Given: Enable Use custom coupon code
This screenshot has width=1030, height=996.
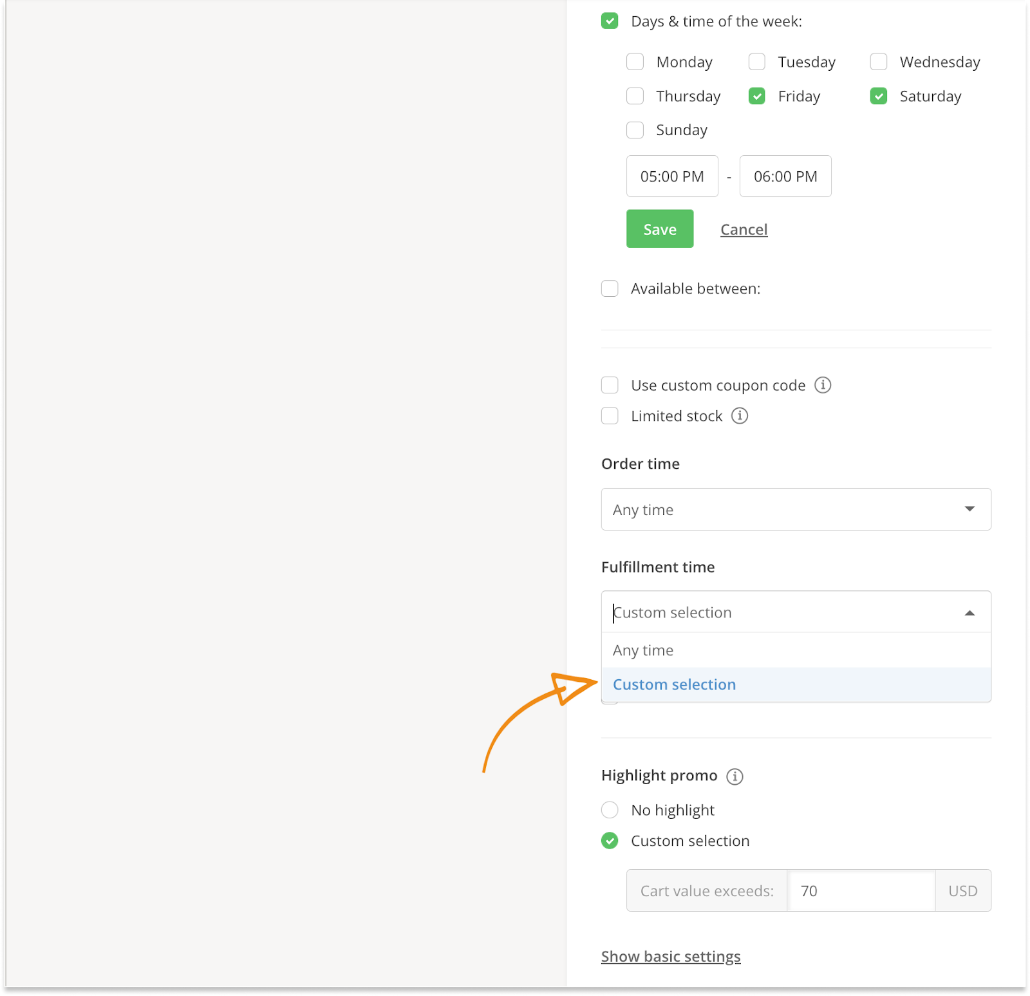Looking at the screenshot, I should (x=610, y=385).
